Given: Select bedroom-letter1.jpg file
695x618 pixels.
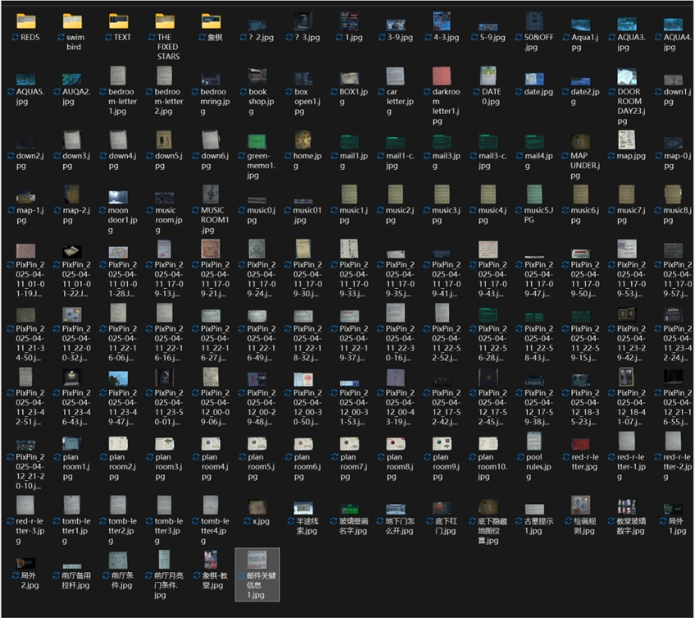Looking at the screenshot, I should (x=118, y=91).
